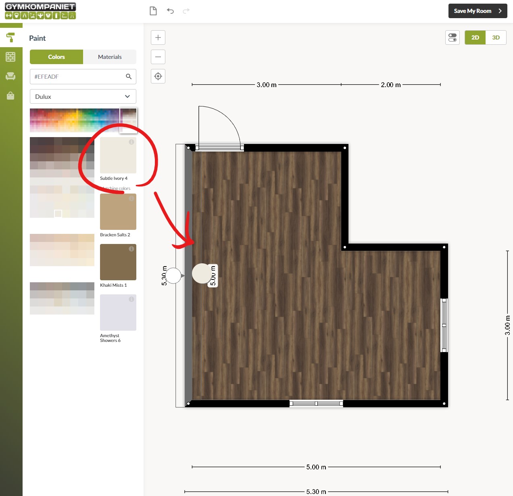
Task: Switch to 2D view
Action: click(x=475, y=38)
